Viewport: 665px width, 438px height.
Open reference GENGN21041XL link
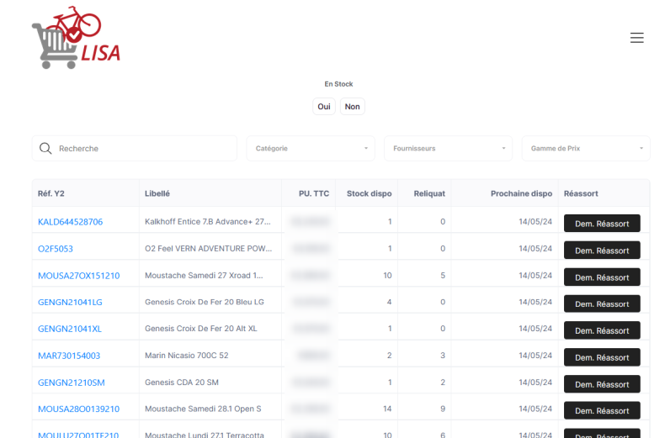70,329
